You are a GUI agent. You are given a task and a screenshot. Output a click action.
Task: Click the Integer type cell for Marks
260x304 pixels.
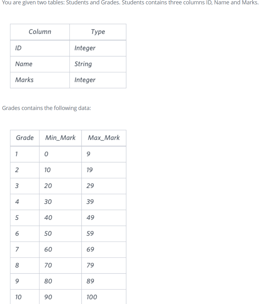[98, 80]
